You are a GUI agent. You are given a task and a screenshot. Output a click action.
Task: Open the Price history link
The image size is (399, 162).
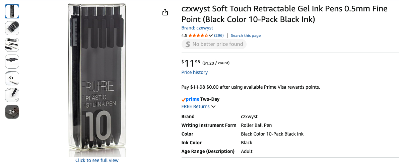(x=194, y=72)
